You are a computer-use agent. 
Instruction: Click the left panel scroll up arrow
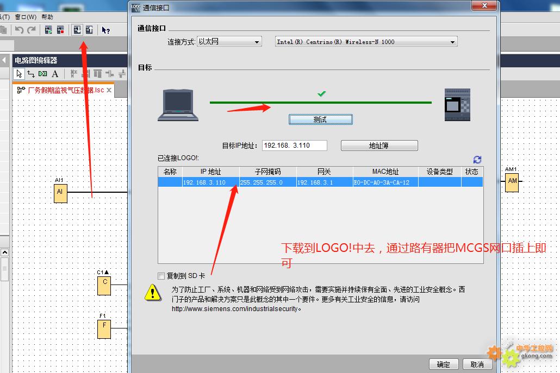click(x=4, y=252)
